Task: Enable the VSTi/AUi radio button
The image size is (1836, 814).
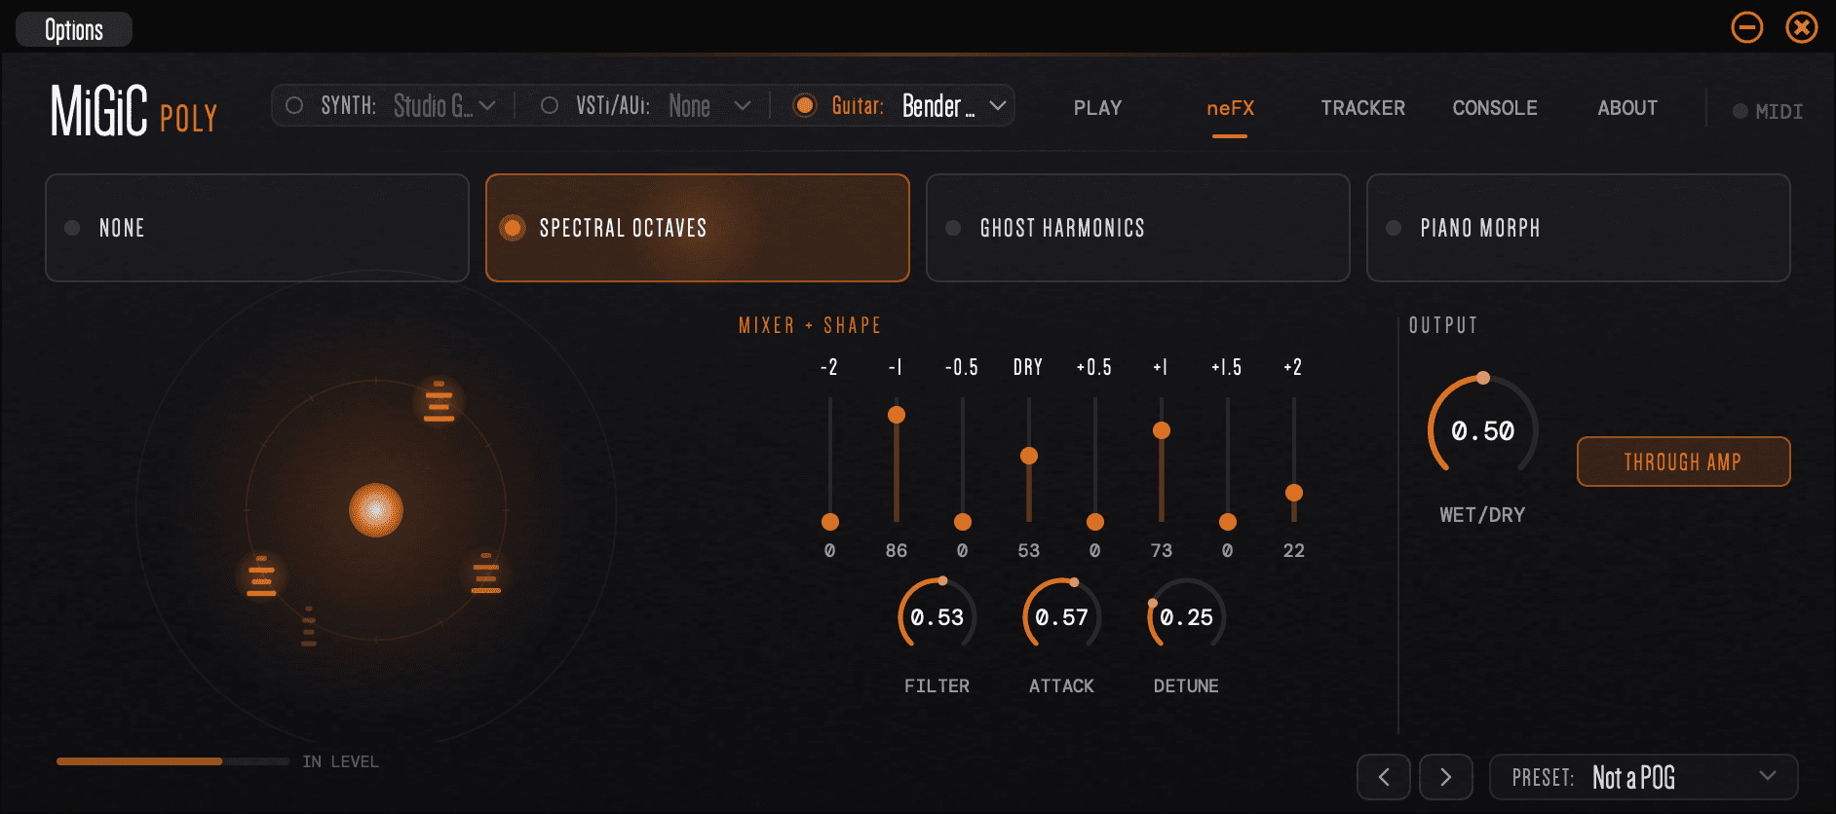Action: (x=550, y=105)
